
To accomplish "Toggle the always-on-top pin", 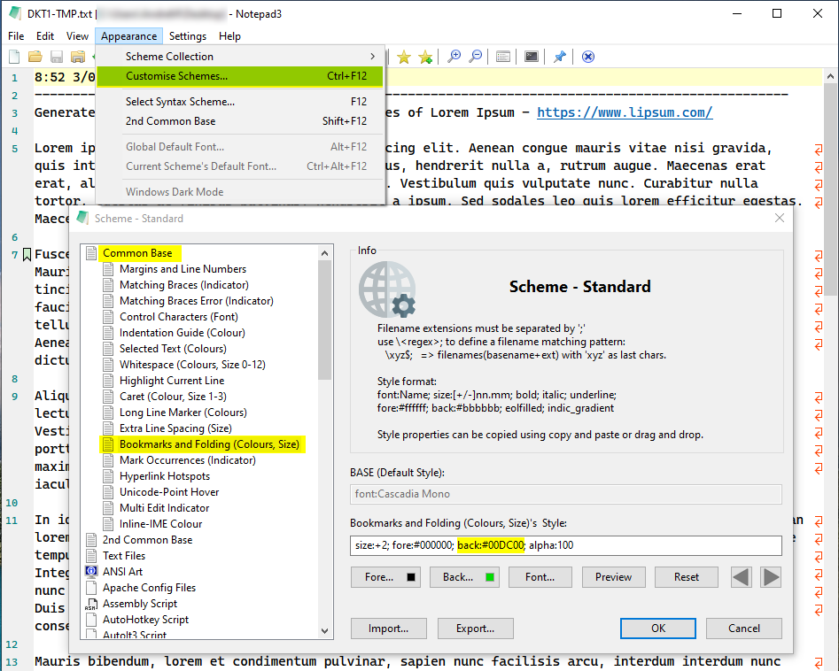I will click(x=559, y=56).
